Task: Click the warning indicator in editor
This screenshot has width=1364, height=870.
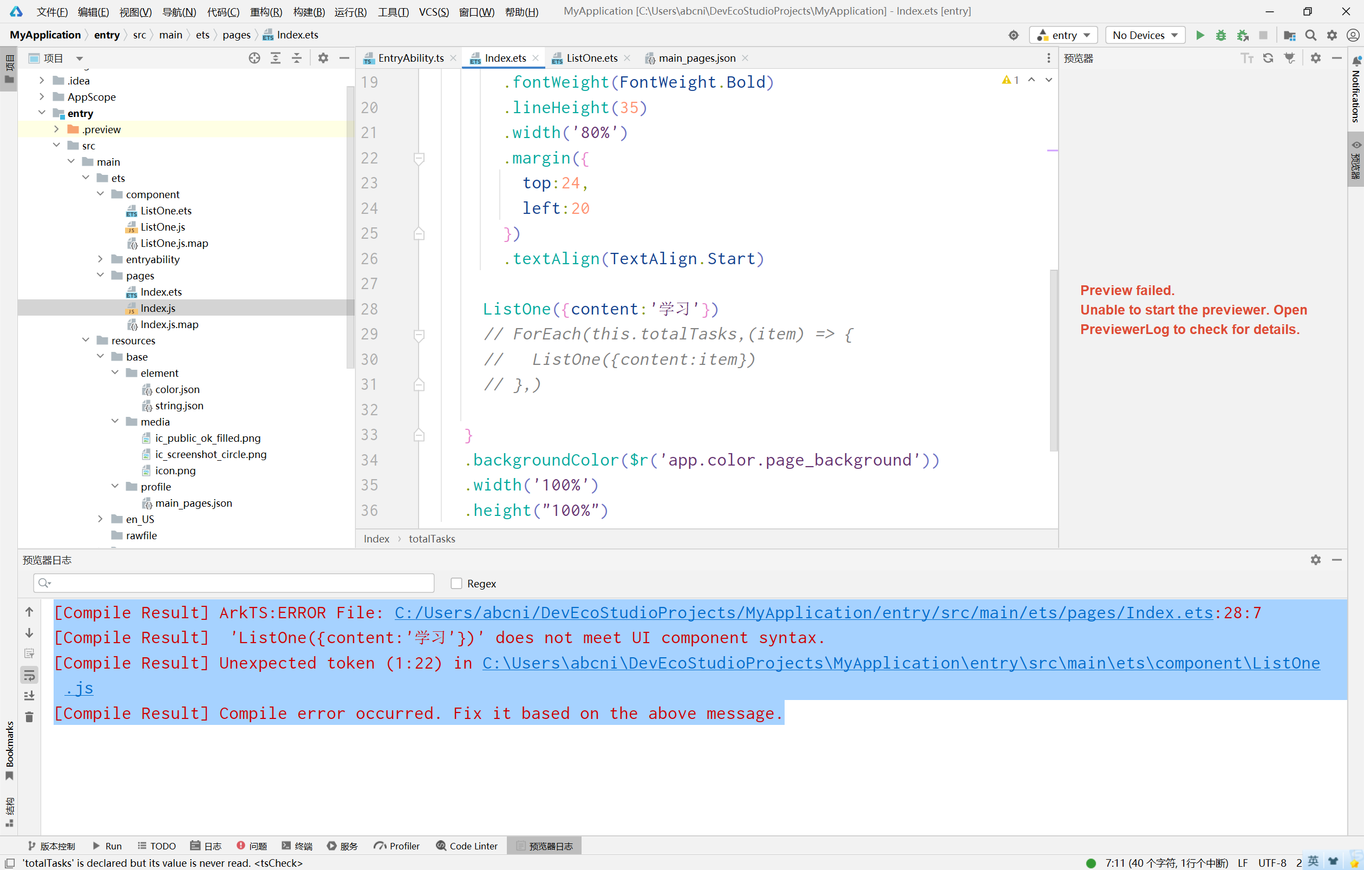Action: point(1010,80)
